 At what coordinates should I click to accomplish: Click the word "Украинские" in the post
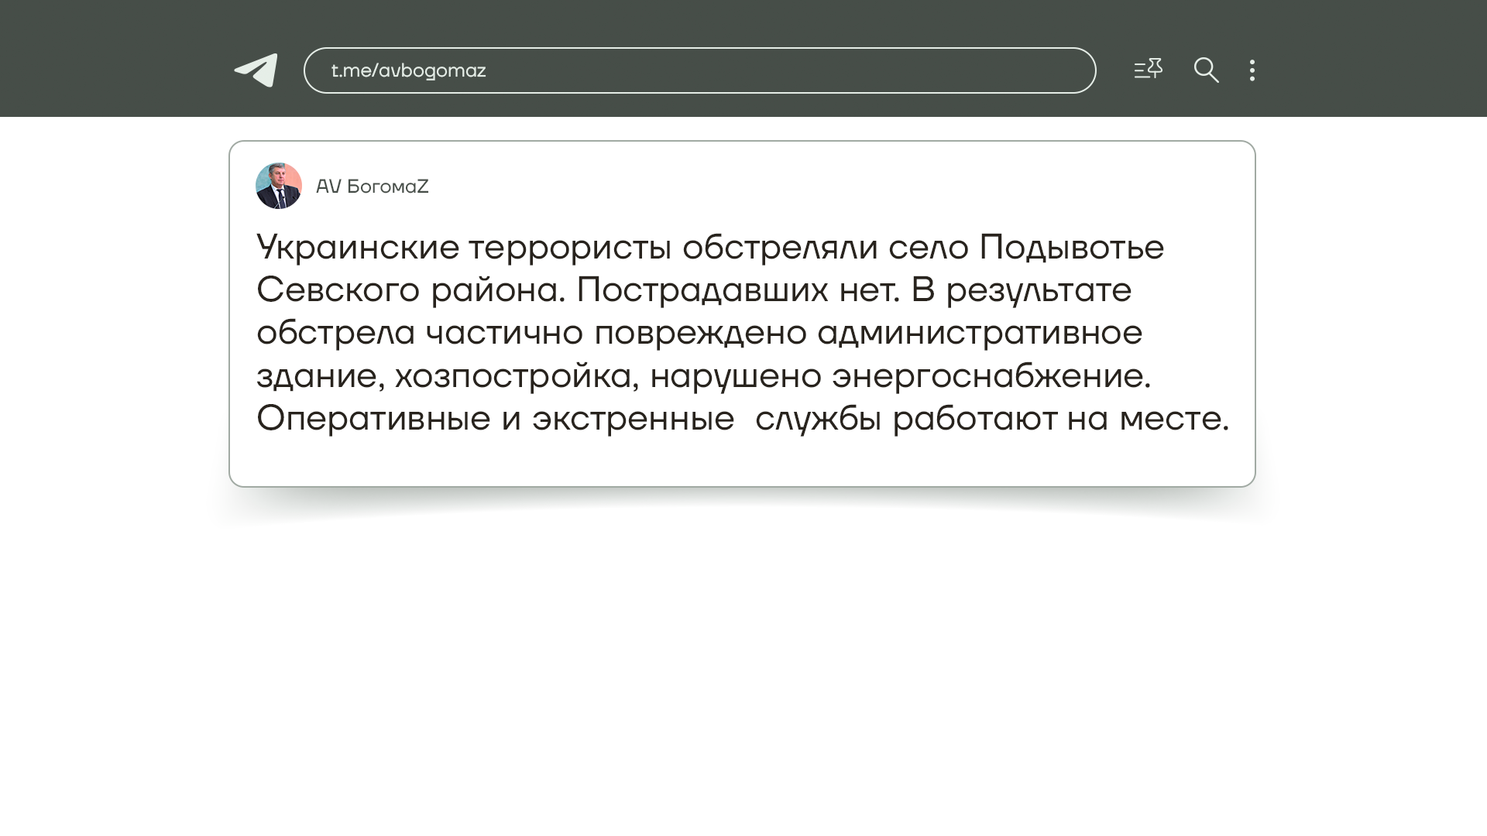358,248
